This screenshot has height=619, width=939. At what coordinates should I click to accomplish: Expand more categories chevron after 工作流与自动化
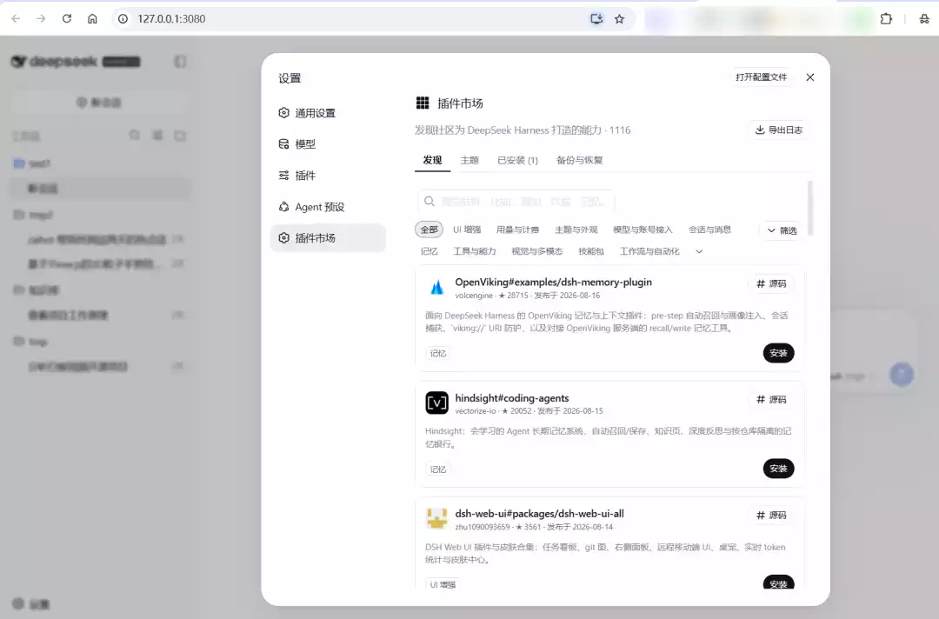[x=699, y=251]
